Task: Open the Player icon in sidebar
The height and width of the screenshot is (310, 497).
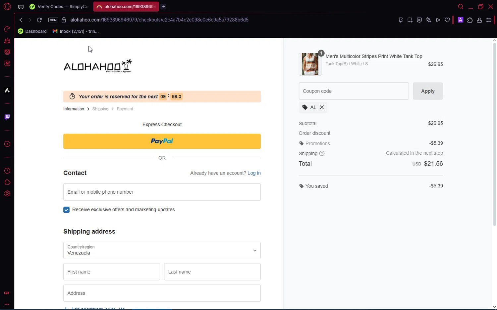Action: tap(7, 144)
